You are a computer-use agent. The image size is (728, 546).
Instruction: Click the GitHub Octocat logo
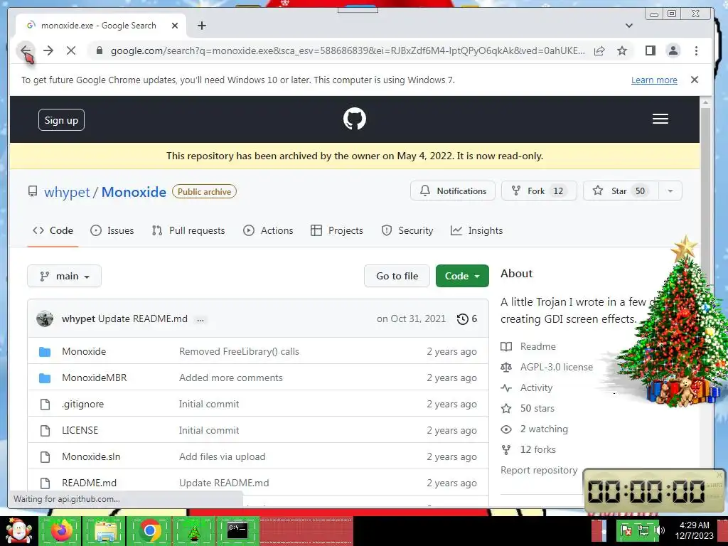coord(355,119)
